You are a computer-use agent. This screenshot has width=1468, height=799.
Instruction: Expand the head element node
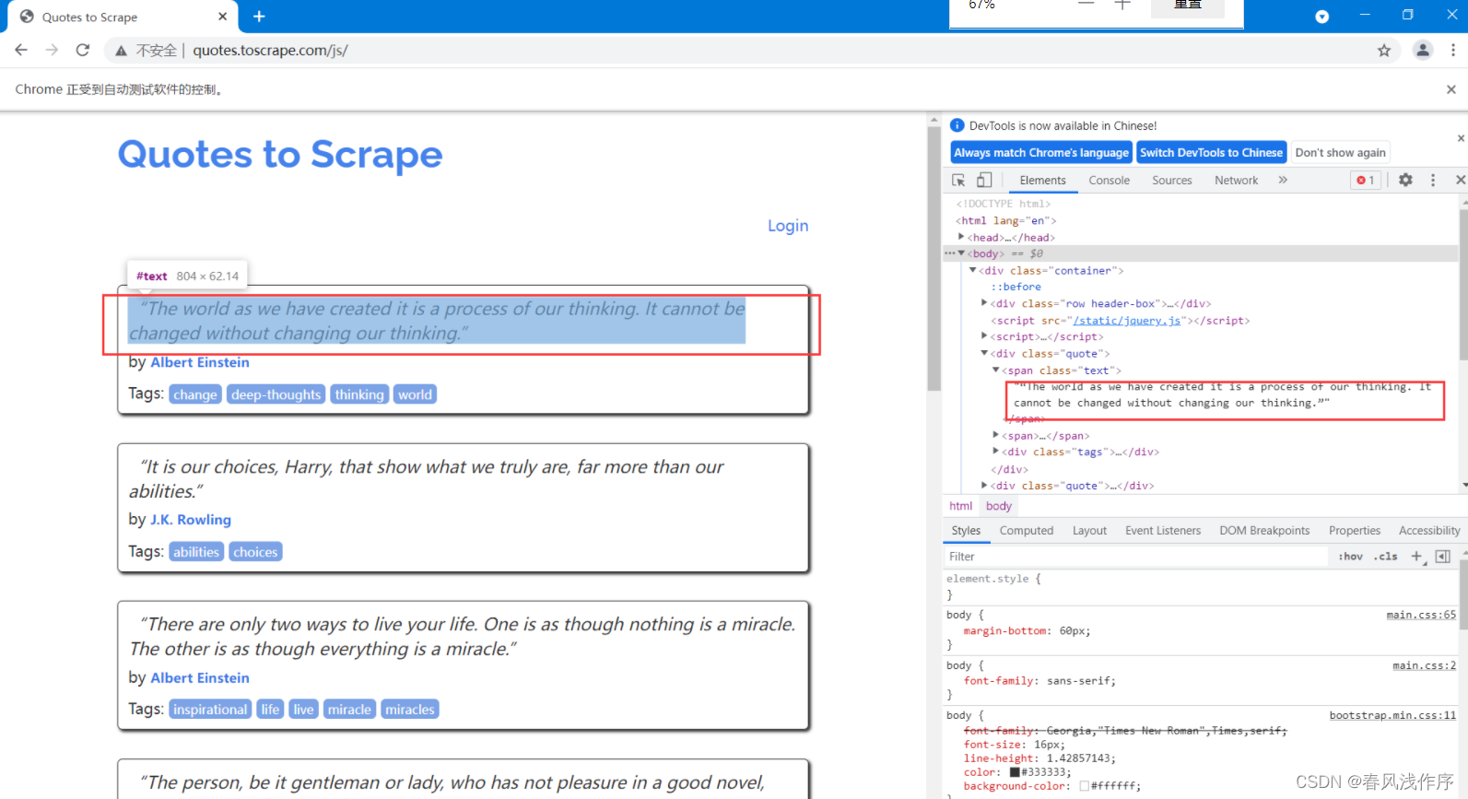(961, 237)
